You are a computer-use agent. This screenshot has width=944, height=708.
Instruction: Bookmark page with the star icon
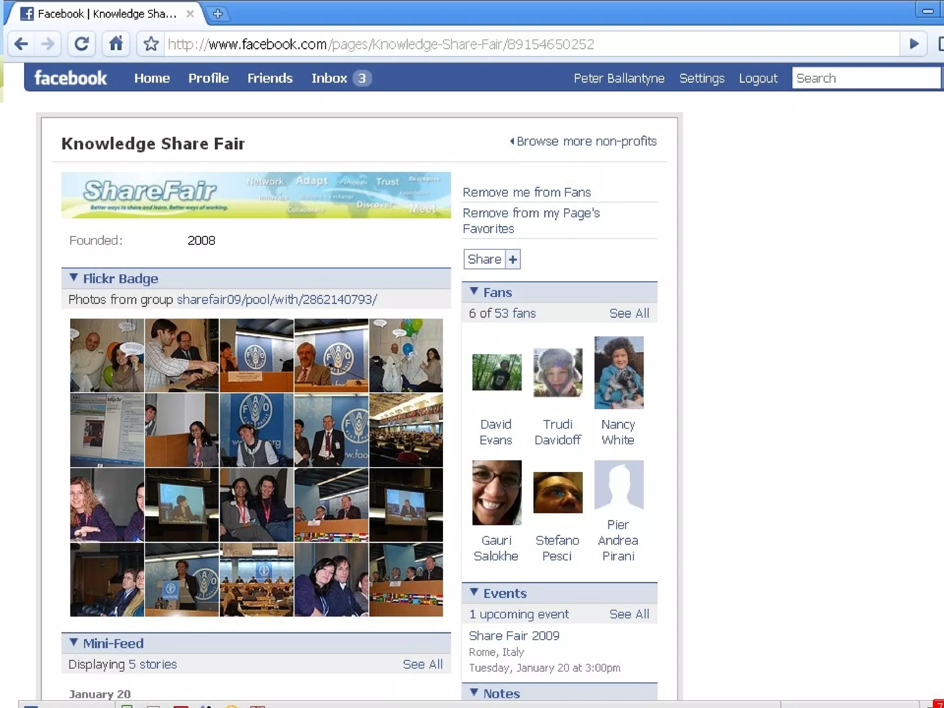(151, 44)
